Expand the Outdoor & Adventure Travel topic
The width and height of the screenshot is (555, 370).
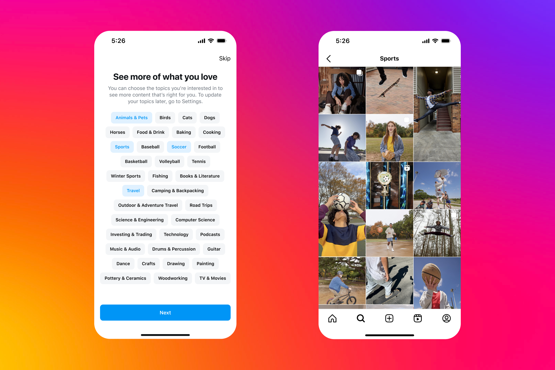pos(147,205)
